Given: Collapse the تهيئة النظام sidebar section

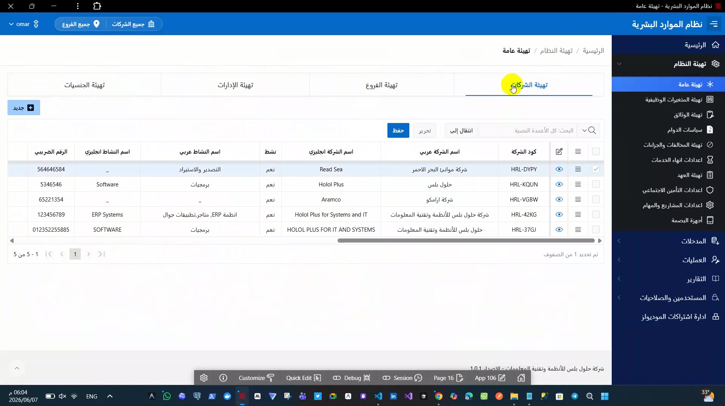Looking at the screenshot, I should point(668,64).
